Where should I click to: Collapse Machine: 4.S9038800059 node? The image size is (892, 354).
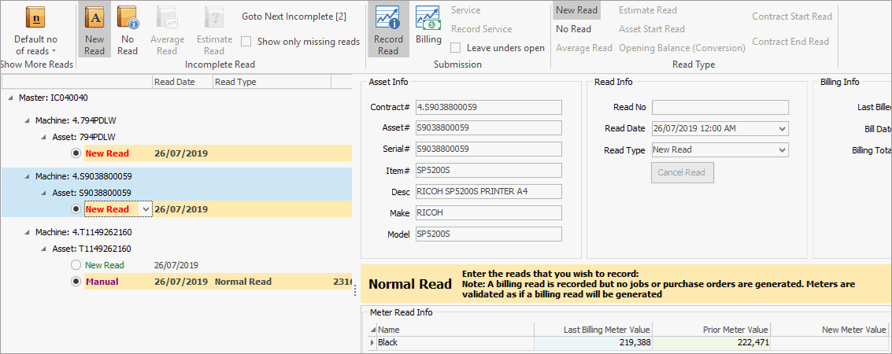(28, 176)
